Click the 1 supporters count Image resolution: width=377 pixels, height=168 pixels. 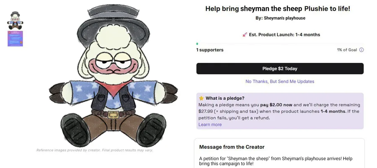(210, 50)
